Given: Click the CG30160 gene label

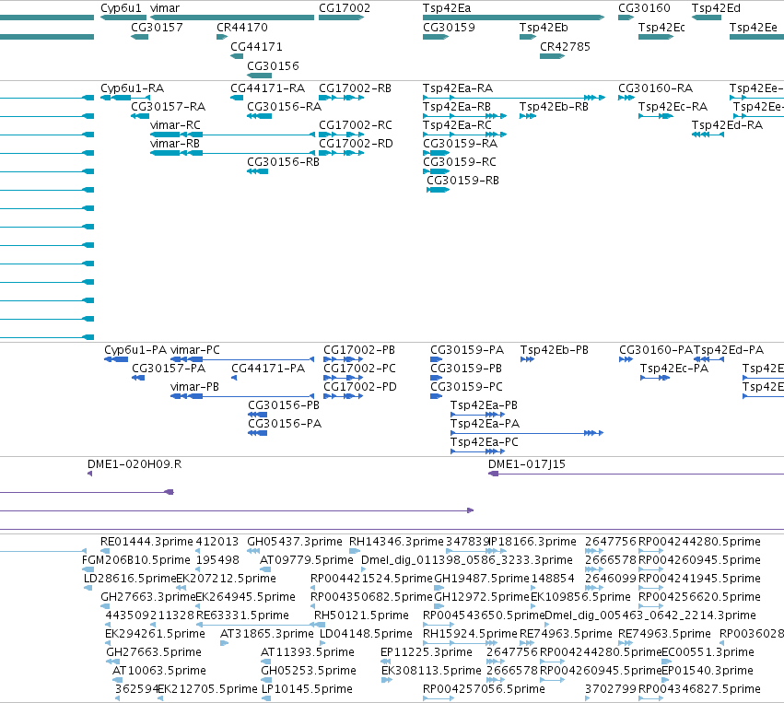Looking at the screenshot, I should [x=644, y=8].
